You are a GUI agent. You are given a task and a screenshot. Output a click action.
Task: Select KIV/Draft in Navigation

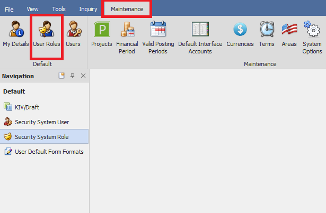[45, 107]
